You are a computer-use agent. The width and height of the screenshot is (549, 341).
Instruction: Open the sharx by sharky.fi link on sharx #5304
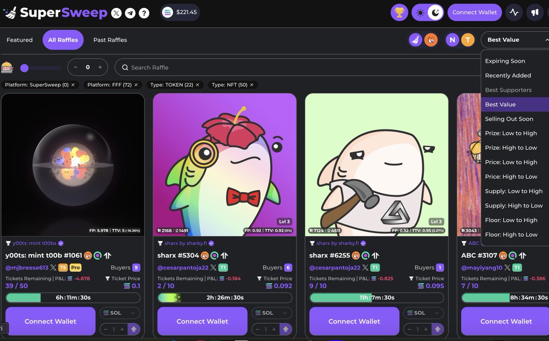185,243
